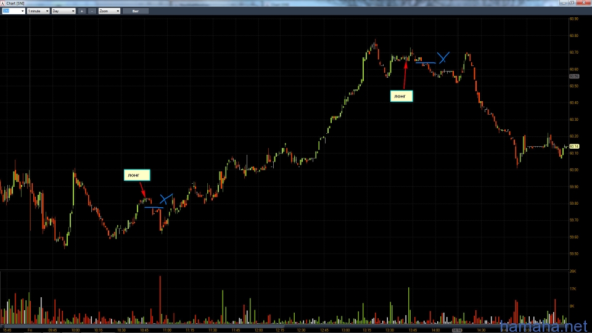Open the Day period dropdown
This screenshot has height=333, width=592.
click(x=64, y=11)
